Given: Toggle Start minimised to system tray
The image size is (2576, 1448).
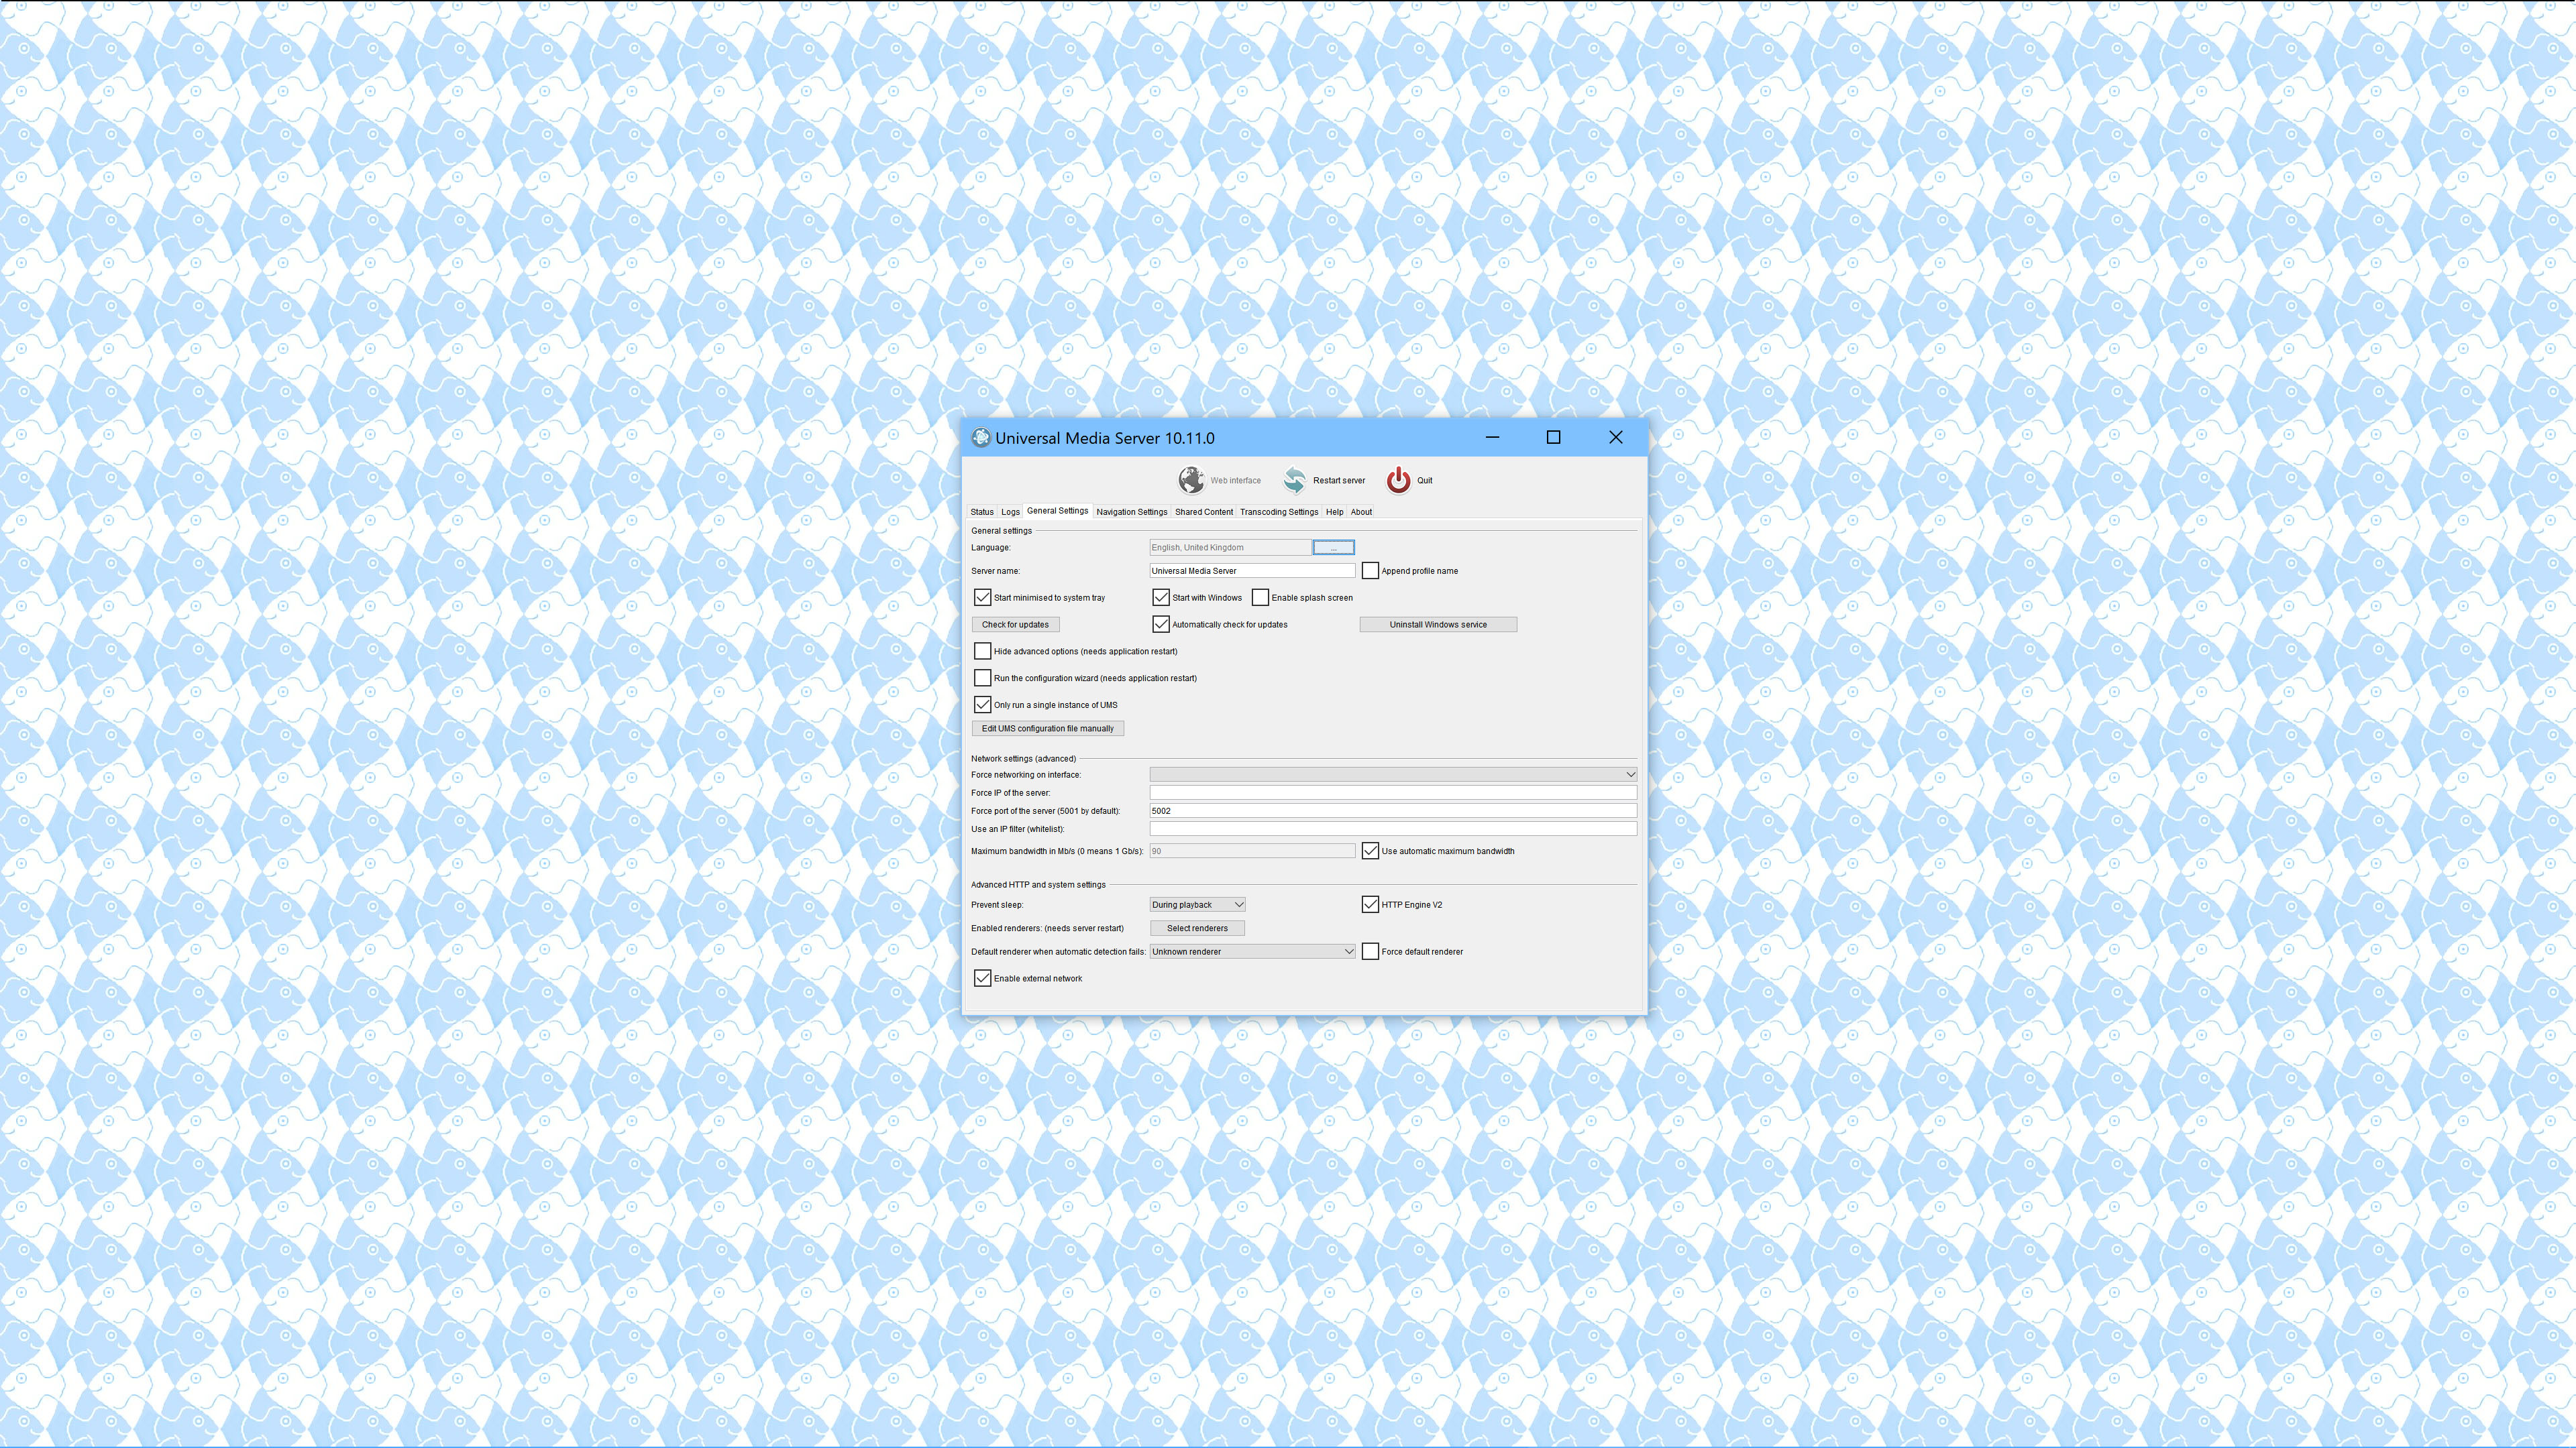Looking at the screenshot, I should coord(983,597).
